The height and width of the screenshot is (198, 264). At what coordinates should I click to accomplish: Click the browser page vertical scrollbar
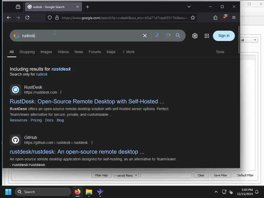coord(239,40)
